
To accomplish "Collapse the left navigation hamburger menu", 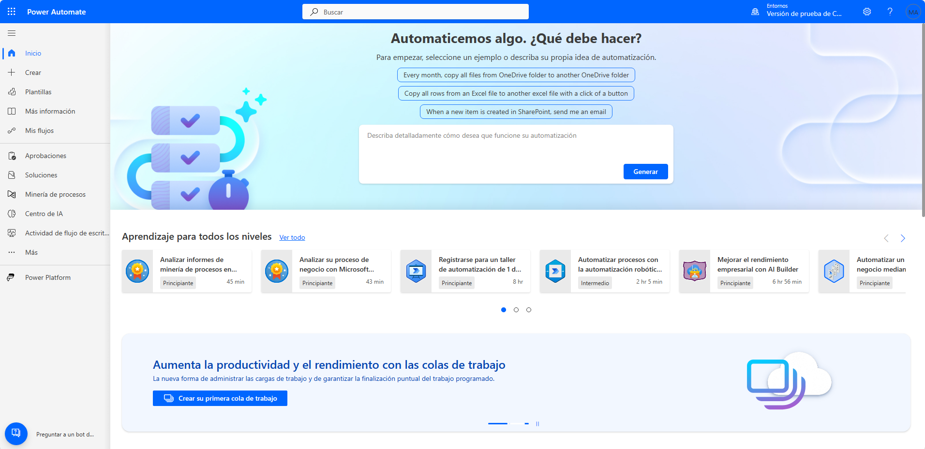I will click(x=12, y=33).
